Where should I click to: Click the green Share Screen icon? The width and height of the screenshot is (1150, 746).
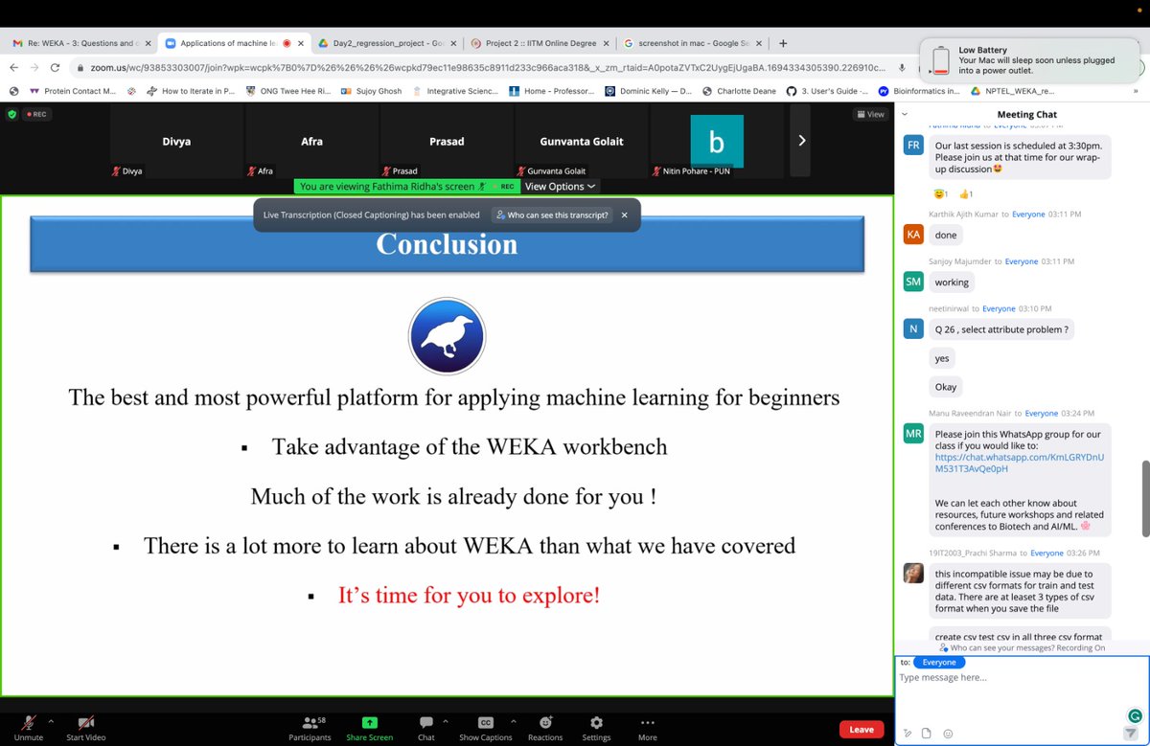tap(369, 723)
